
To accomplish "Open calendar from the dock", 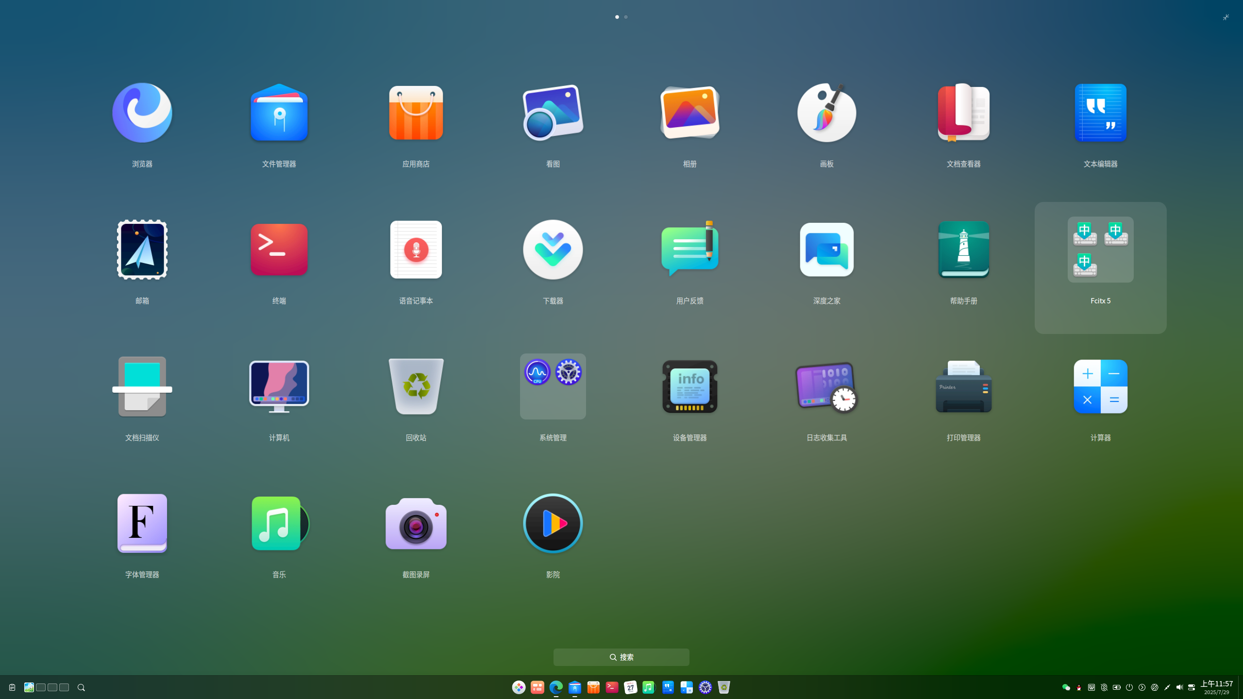I will 630,687.
